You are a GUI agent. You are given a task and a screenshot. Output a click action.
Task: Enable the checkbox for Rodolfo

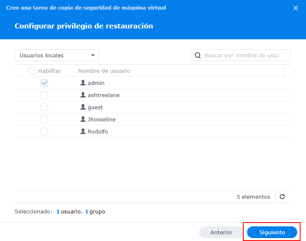tap(44, 131)
